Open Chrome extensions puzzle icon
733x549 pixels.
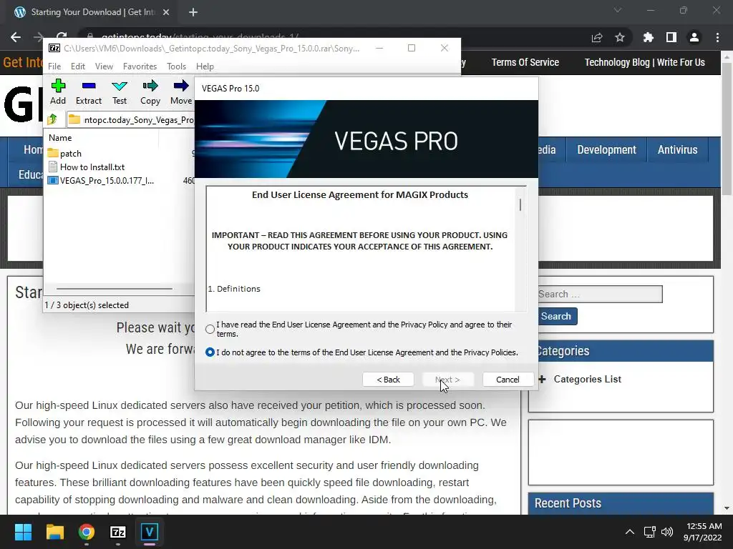click(649, 37)
